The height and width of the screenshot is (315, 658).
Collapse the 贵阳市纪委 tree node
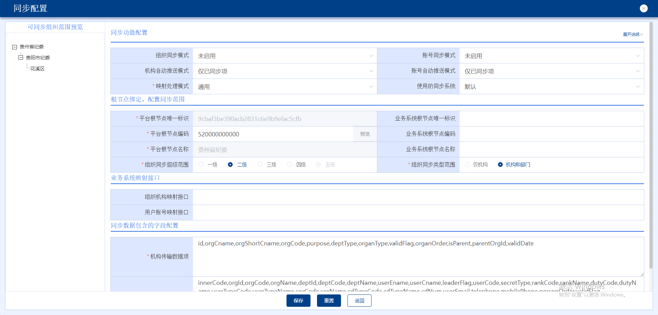tap(21, 58)
